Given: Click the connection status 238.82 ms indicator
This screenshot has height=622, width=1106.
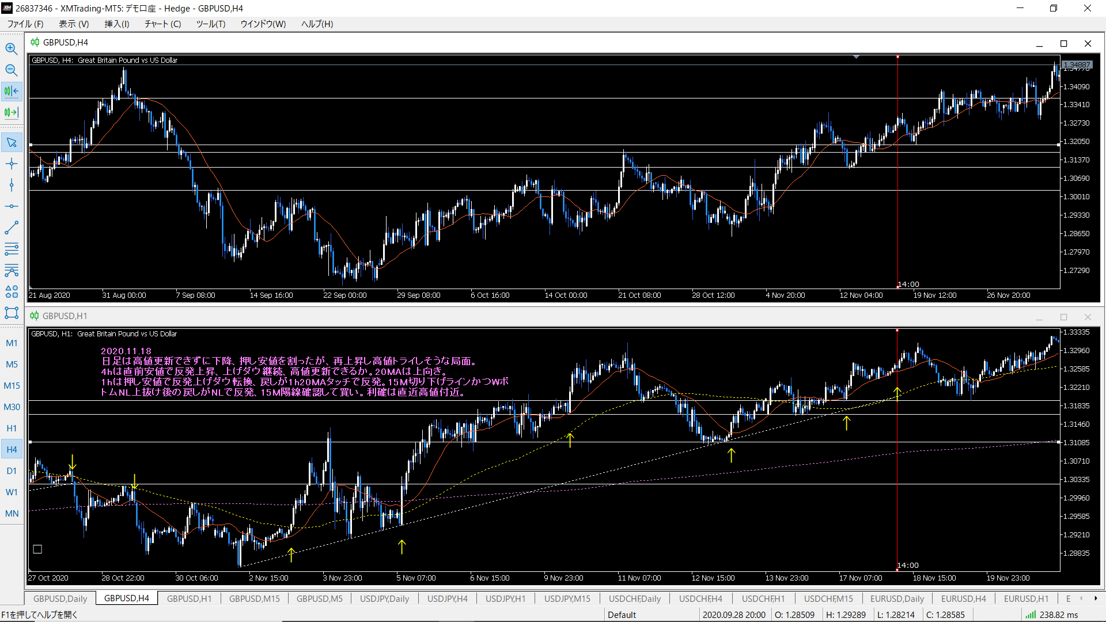Looking at the screenshot, I should click(x=1052, y=615).
